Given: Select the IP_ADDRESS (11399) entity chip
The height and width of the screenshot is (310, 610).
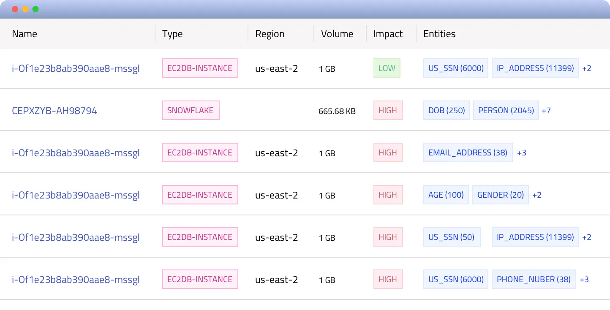Looking at the screenshot, I should [x=535, y=68].
